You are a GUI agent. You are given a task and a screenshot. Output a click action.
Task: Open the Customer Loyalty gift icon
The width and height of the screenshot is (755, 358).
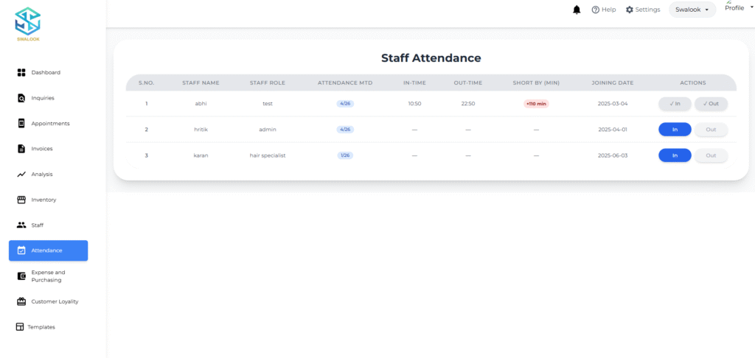[21, 301]
